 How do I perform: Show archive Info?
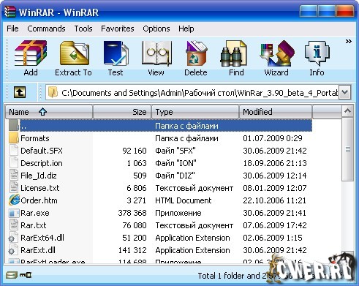(317, 58)
